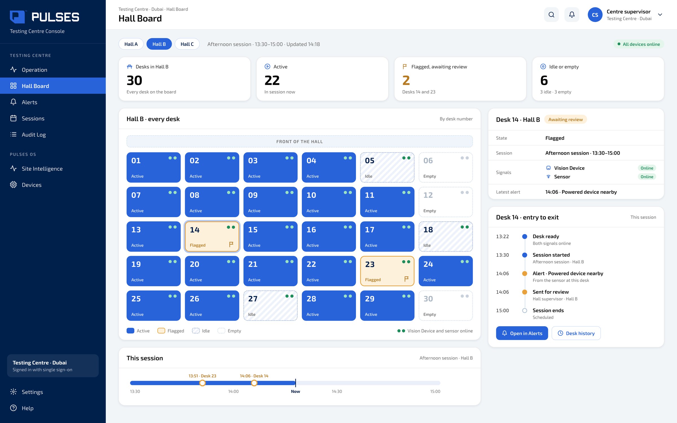
Task: Click the Flagged legend color swatch
Action: (161, 331)
